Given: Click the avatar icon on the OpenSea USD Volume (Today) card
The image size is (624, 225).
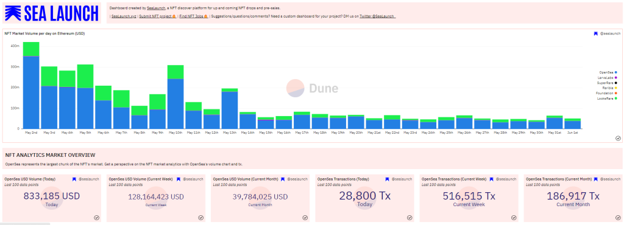Looking at the screenshot, I should pos(74,179).
